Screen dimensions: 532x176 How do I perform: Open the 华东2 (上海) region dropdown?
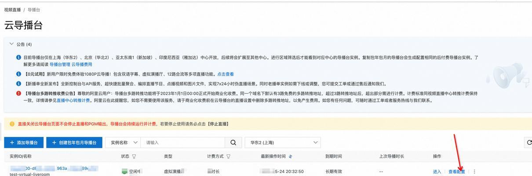(x=283, y=143)
